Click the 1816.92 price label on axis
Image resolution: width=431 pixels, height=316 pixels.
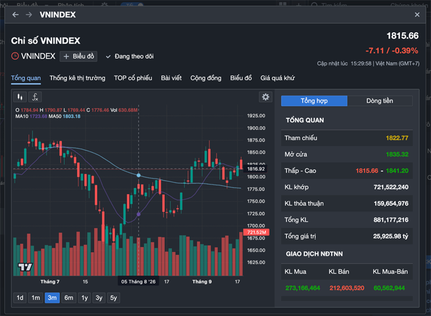tap(256, 169)
